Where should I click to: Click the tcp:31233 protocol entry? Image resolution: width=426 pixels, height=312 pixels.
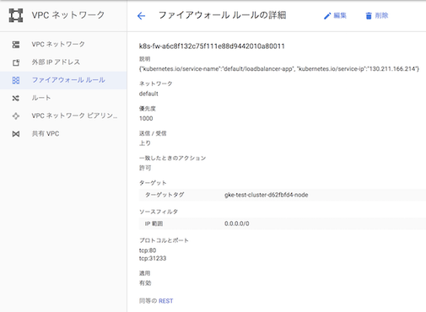click(153, 258)
